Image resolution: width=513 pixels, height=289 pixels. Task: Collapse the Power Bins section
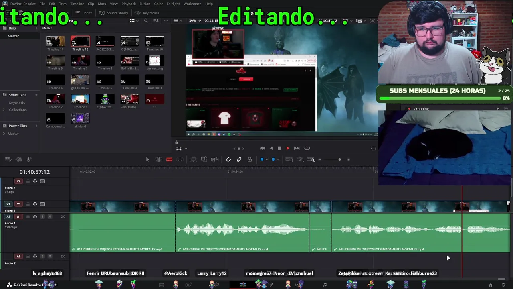pyautogui.click(x=4, y=126)
